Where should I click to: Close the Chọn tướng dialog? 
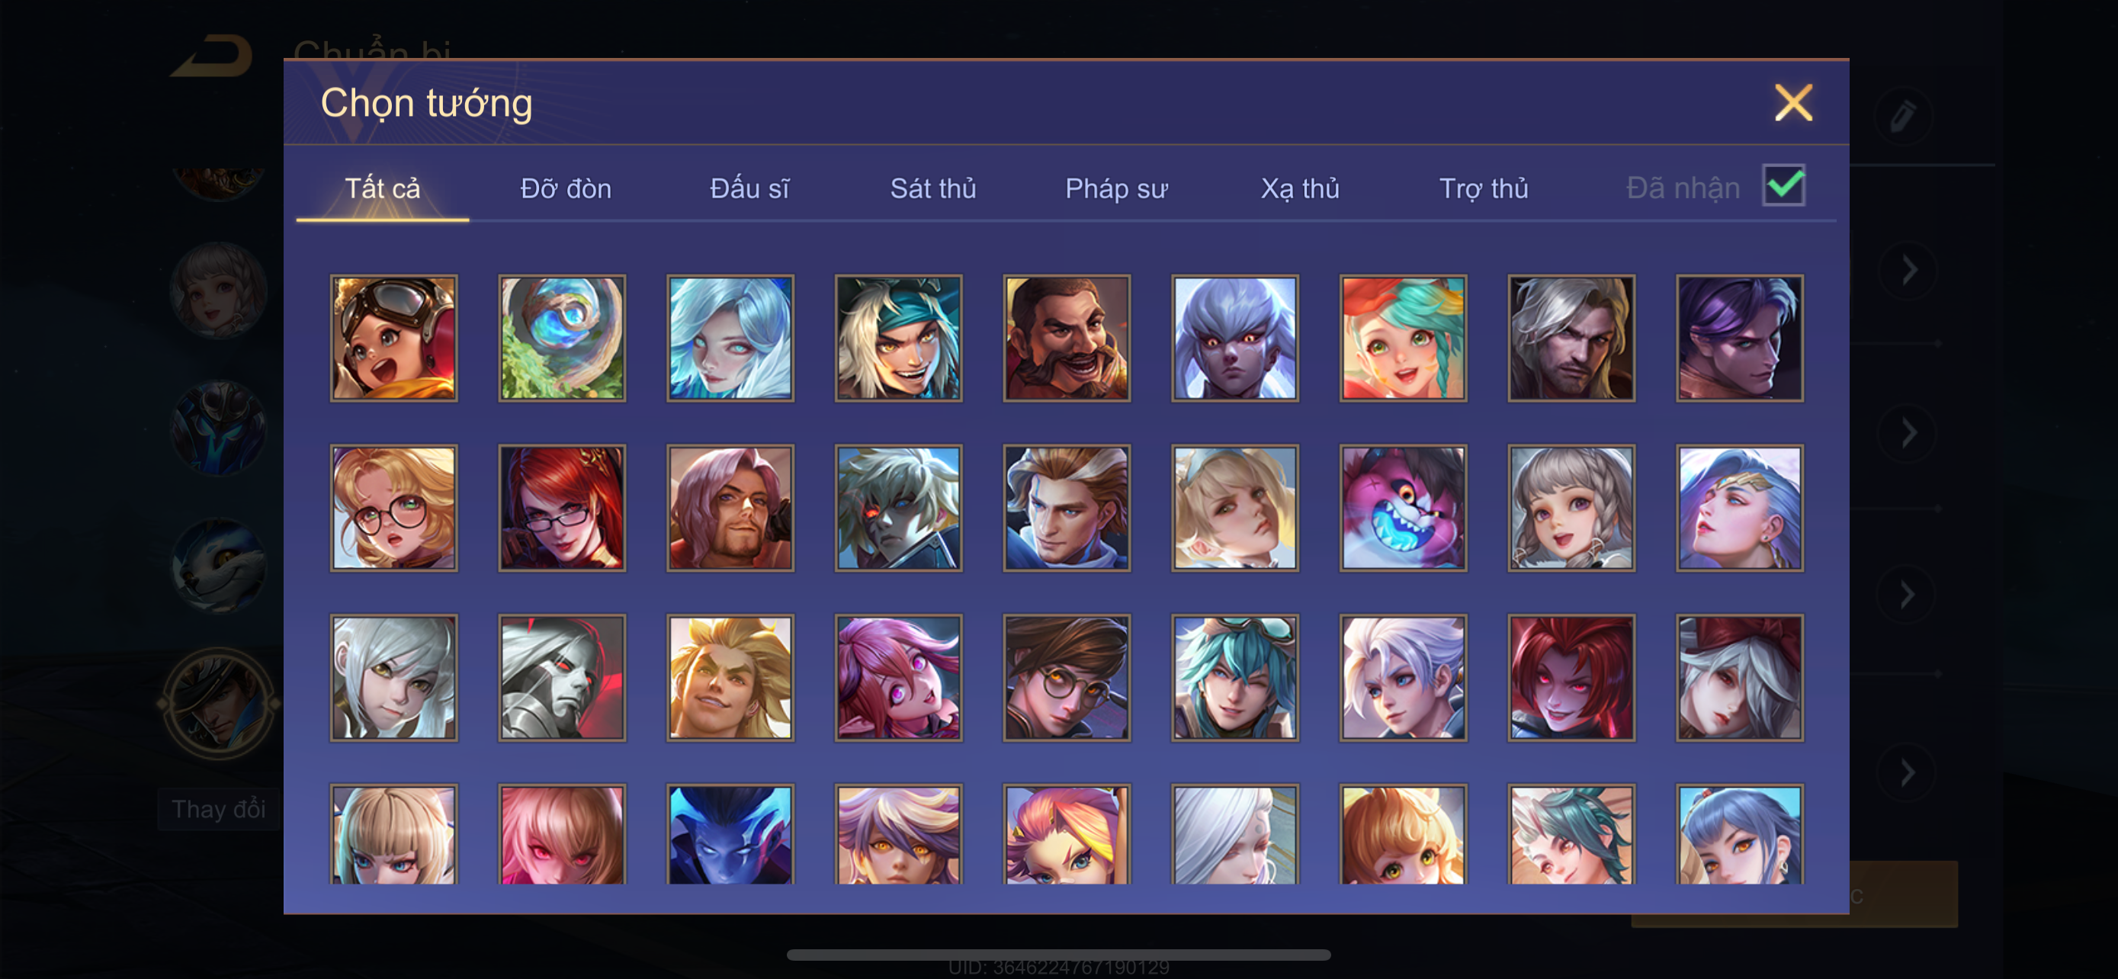[x=1793, y=103]
